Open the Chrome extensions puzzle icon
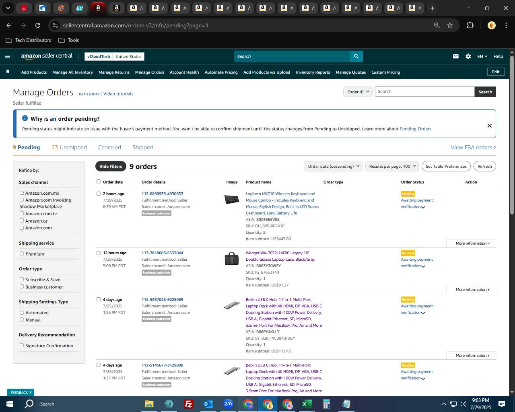Screen dimensions: 515x412 470,25
